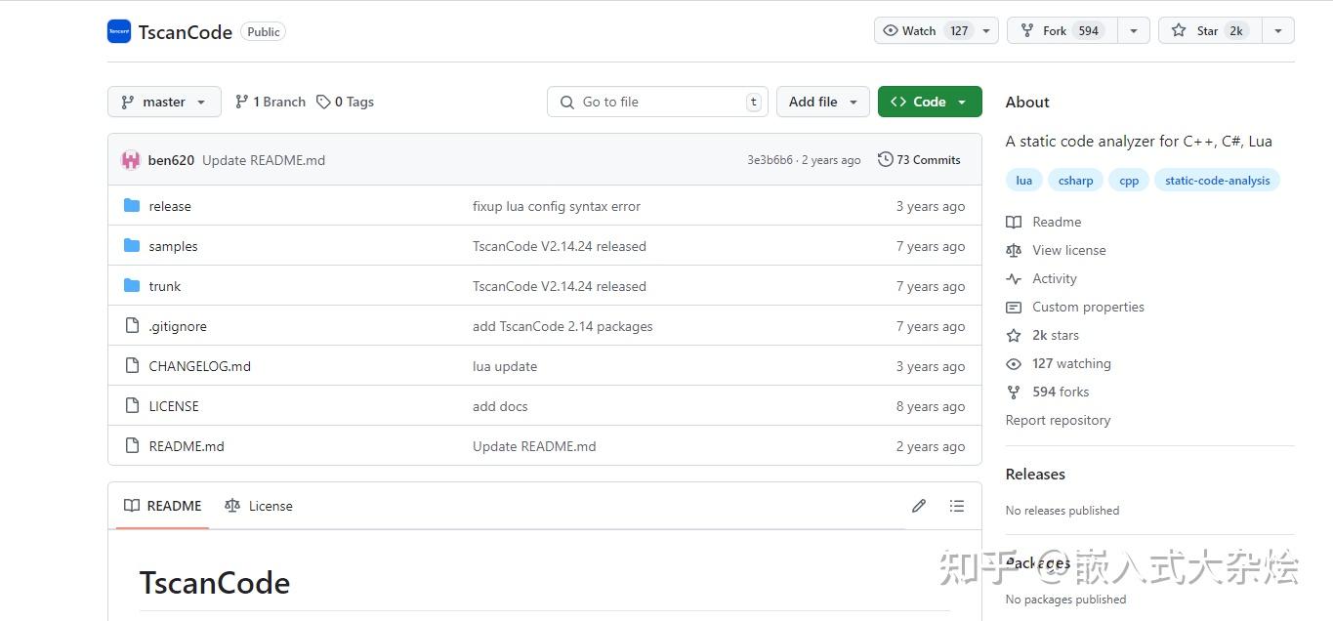Click the Star button
Image resolution: width=1333 pixels, height=621 pixels.
(x=1210, y=31)
